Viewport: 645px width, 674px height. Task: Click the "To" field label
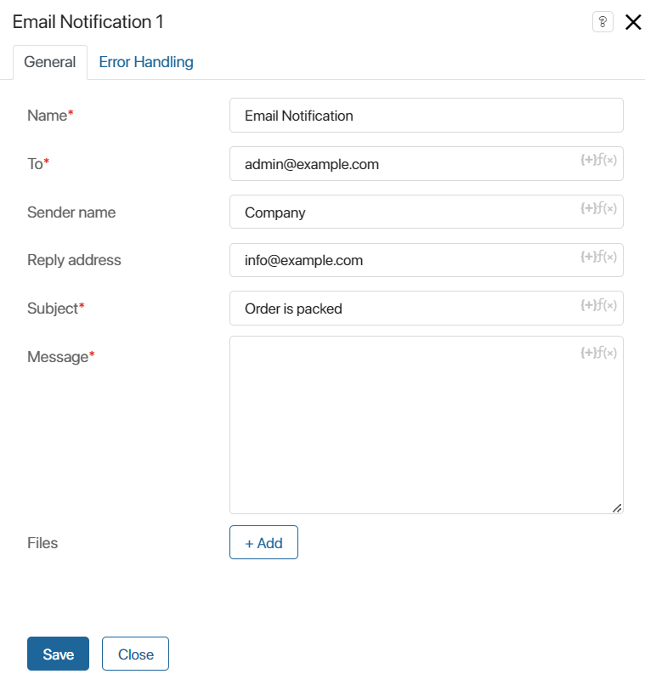35,164
